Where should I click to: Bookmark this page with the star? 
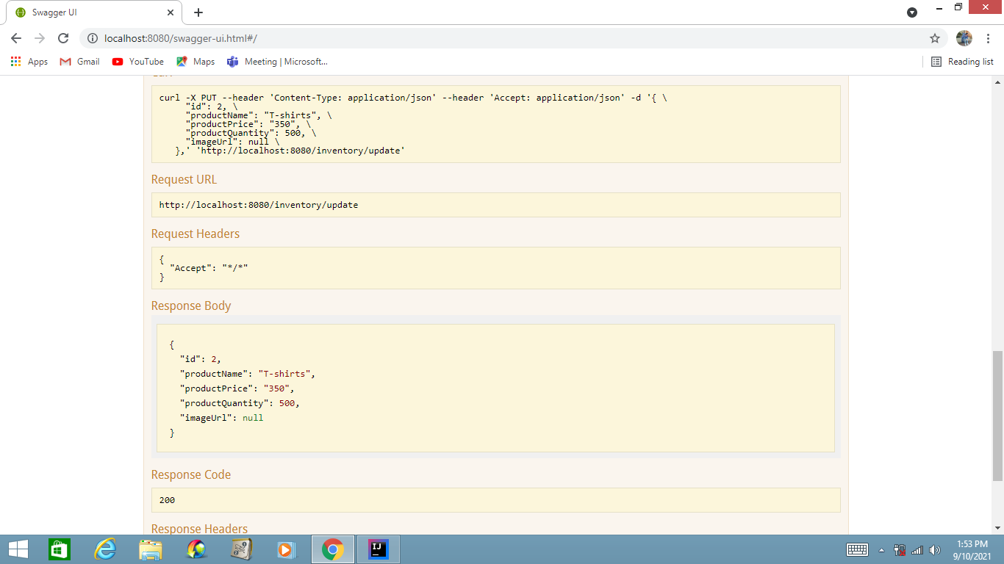pos(935,38)
